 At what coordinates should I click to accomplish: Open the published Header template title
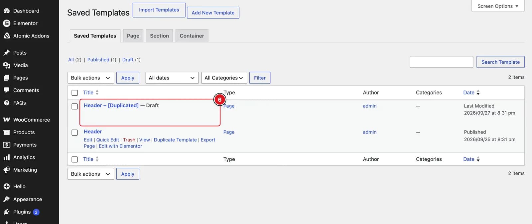click(x=93, y=132)
